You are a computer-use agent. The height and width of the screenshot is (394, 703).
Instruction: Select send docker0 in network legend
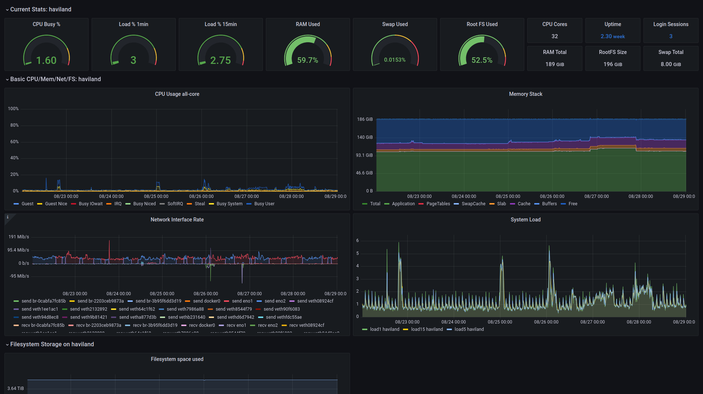(x=207, y=301)
